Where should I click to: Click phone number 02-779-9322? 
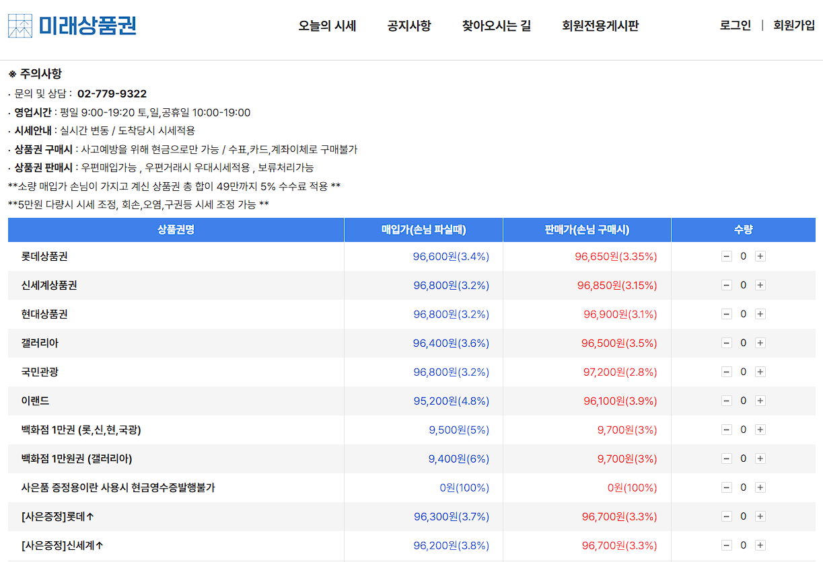coord(112,93)
